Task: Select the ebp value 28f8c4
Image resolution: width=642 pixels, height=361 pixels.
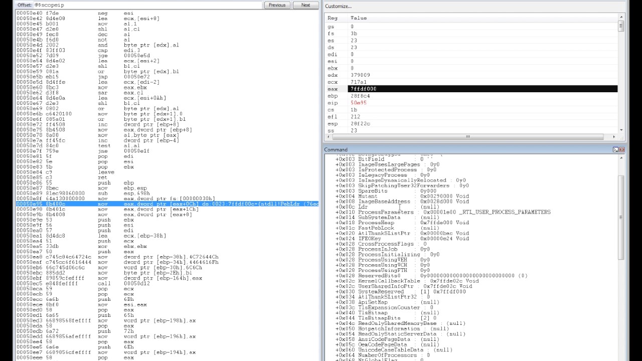Action: [x=360, y=96]
